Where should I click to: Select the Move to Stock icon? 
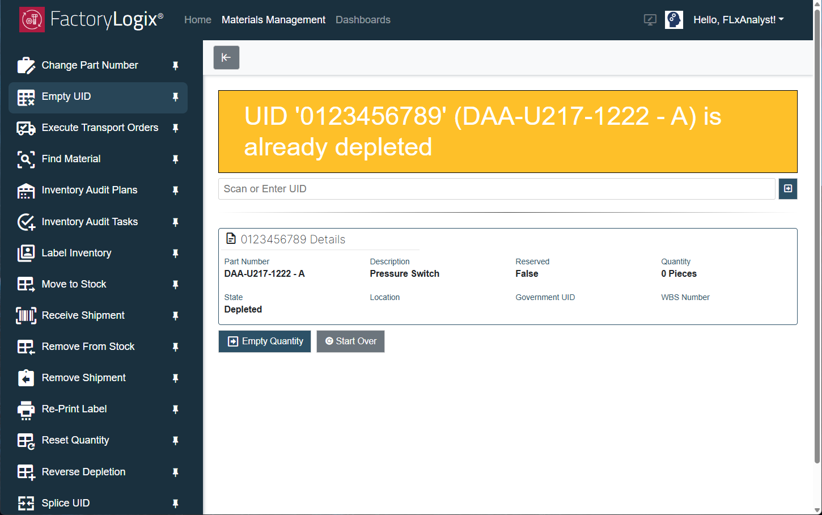[26, 284]
